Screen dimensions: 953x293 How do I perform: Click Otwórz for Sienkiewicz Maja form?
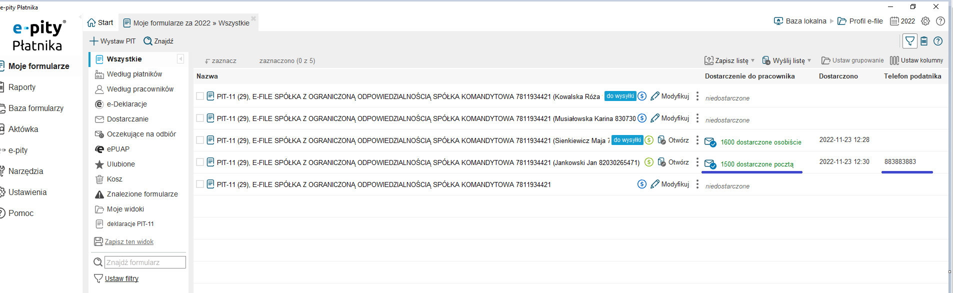tap(673, 140)
